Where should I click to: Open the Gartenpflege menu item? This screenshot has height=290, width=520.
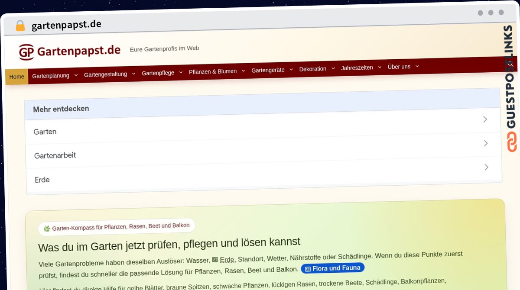(x=158, y=73)
